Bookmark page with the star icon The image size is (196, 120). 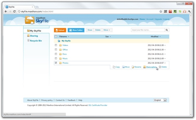coord(161,12)
